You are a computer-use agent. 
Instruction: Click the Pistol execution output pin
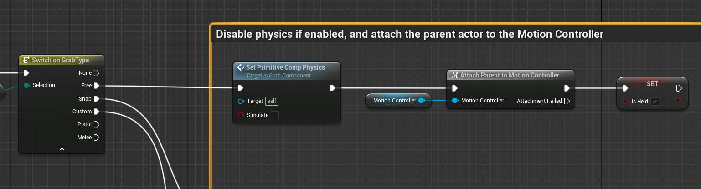96,124
